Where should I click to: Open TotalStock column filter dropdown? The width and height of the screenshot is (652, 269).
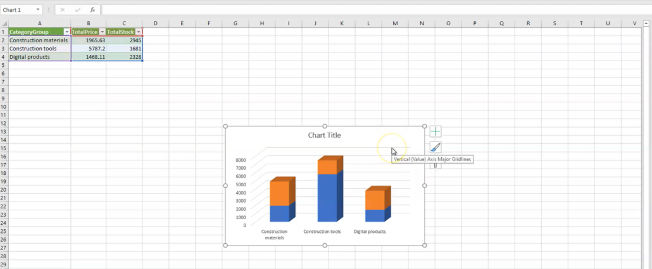(x=139, y=32)
